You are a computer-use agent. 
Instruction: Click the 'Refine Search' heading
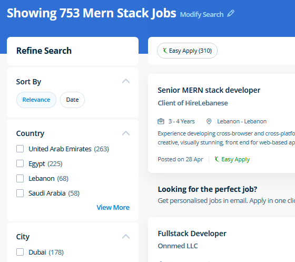point(44,51)
